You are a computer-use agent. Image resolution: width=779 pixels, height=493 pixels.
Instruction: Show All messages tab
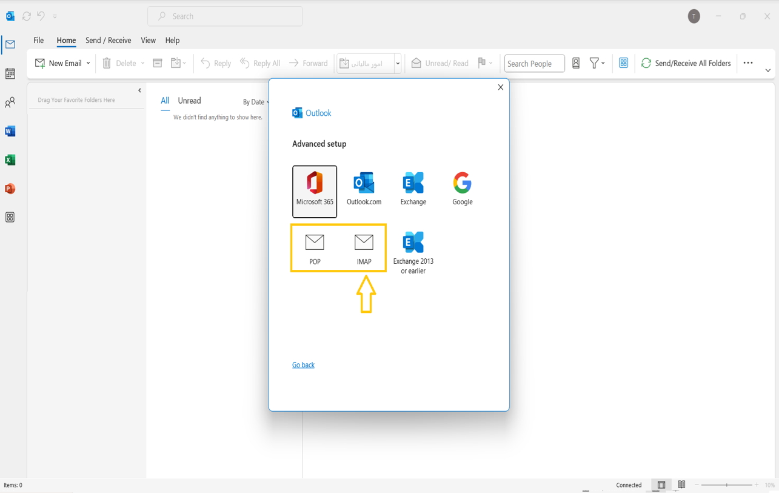point(165,101)
